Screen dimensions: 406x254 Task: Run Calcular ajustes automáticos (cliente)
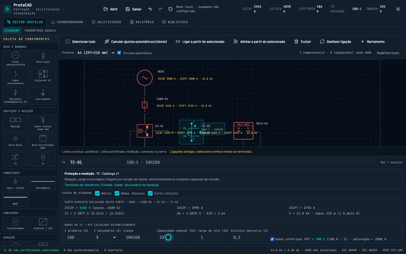[136, 42]
